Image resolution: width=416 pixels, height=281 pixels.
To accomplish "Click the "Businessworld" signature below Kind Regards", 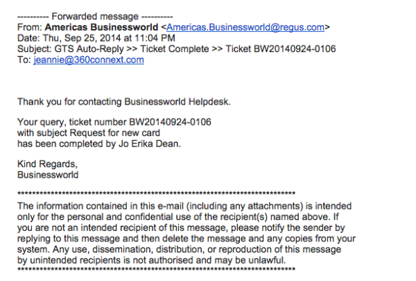I will pos(48,176).
